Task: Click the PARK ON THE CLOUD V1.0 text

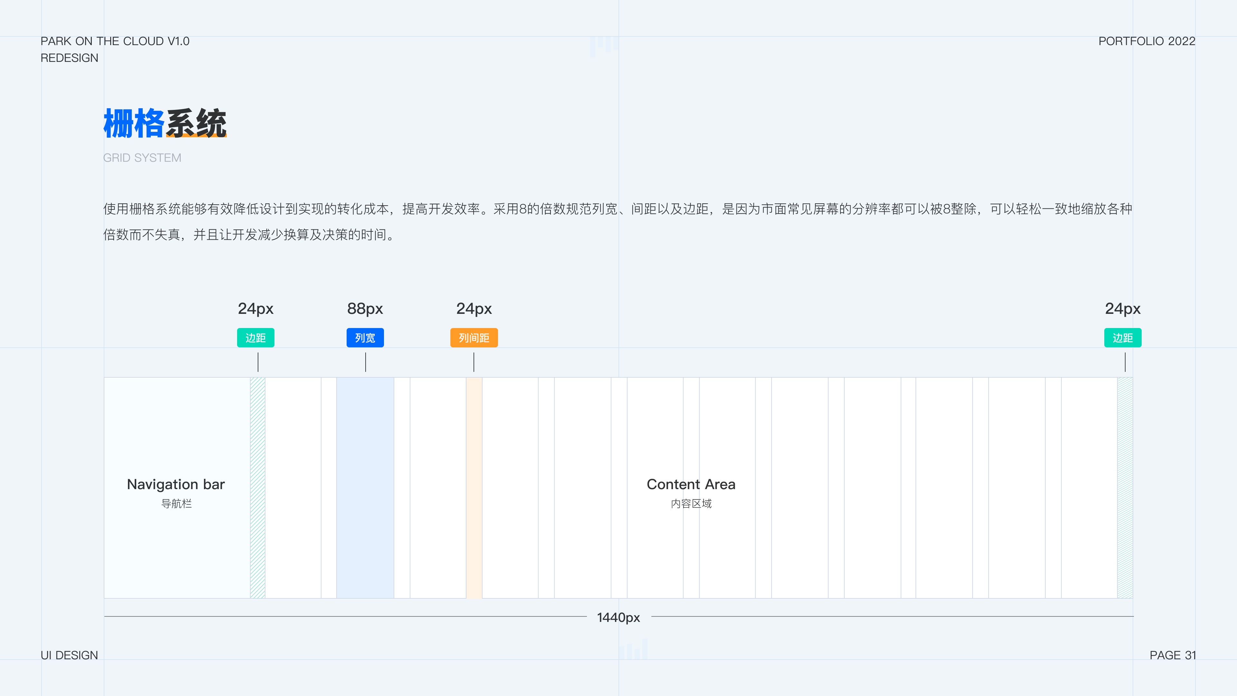Action: [115, 41]
